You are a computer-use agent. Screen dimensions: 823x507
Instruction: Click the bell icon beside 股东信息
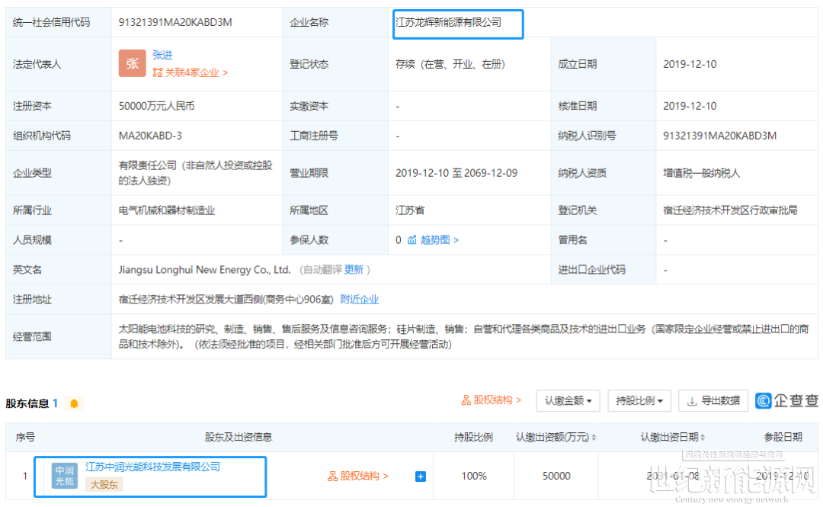74,403
